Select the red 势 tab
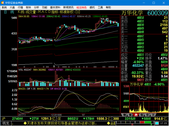This screenshot has height=126, width=169. coord(136,115)
